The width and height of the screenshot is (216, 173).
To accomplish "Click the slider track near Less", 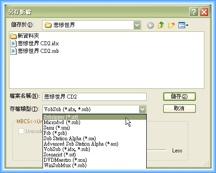I will tap(157, 150).
